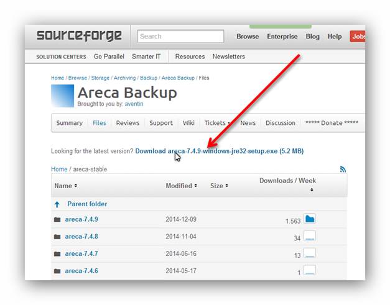Open the Donate tab
This screenshot has height=305, width=390.
(332, 123)
